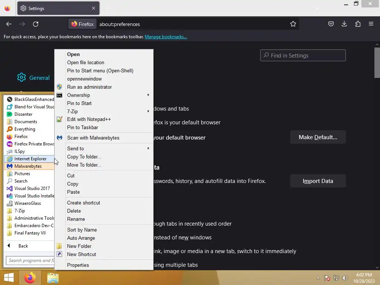Viewport: 380px width, 285px height.
Task: Choose Properties in the context menu
Action: [x=104, y=265]
